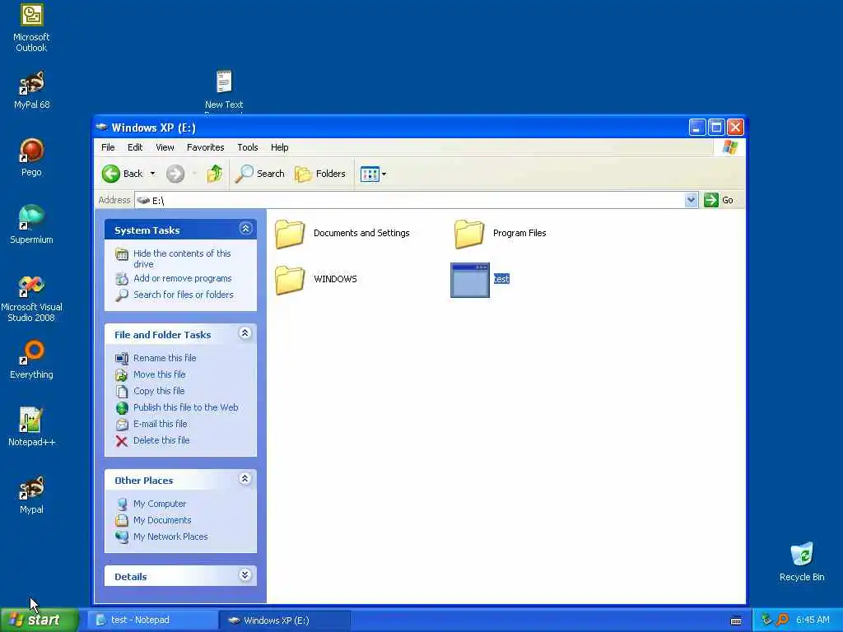843x632 pixels.
Task: Click the Back arrow button
Action: 111,174
